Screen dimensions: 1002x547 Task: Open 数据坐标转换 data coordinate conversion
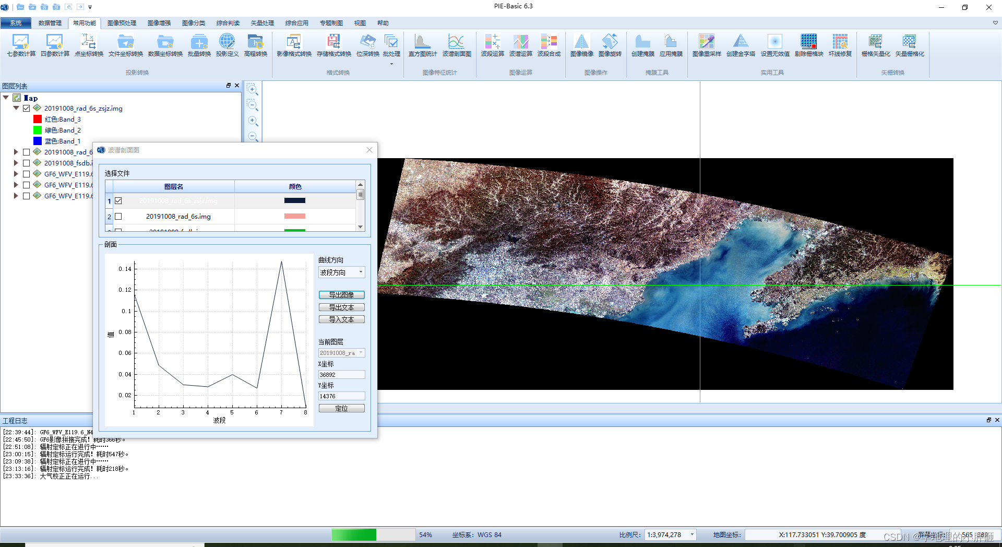pyautogui.click(x=165, y=45)
